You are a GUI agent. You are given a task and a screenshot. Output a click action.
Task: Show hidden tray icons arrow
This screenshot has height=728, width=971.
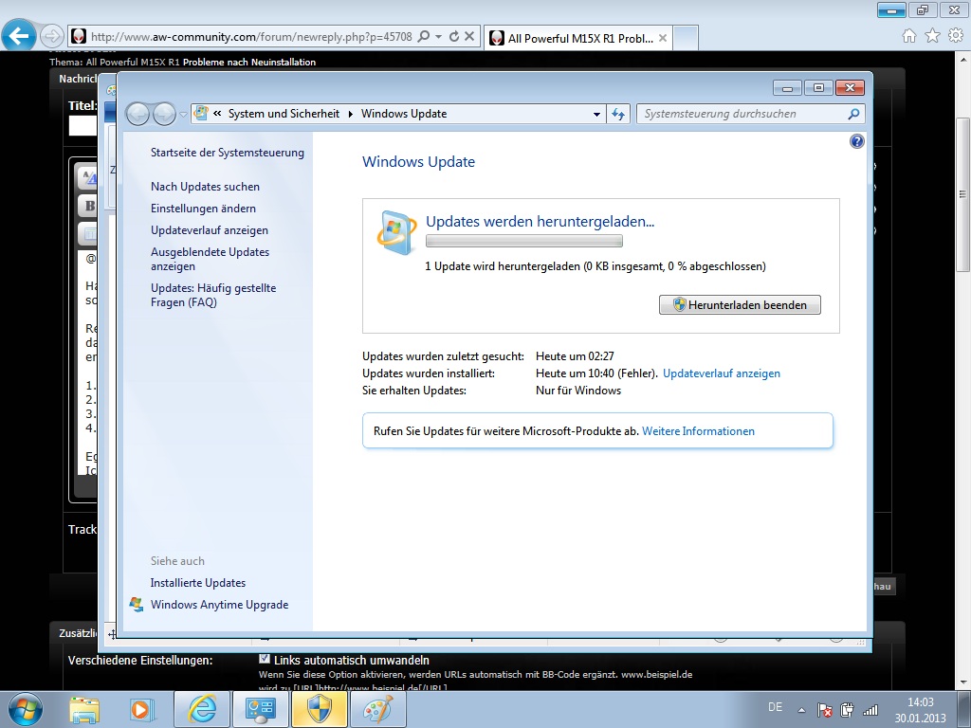[x=801, y=710]
